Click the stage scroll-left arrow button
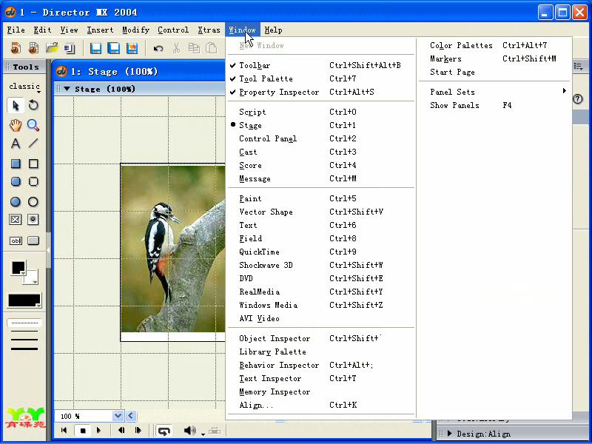Screen dimensions: 592x444 131,416
